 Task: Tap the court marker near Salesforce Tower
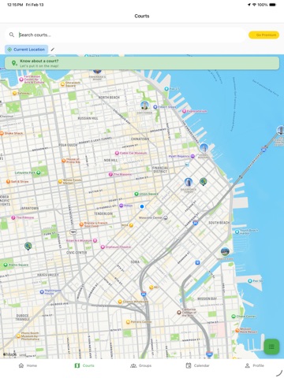coord(203,181)
